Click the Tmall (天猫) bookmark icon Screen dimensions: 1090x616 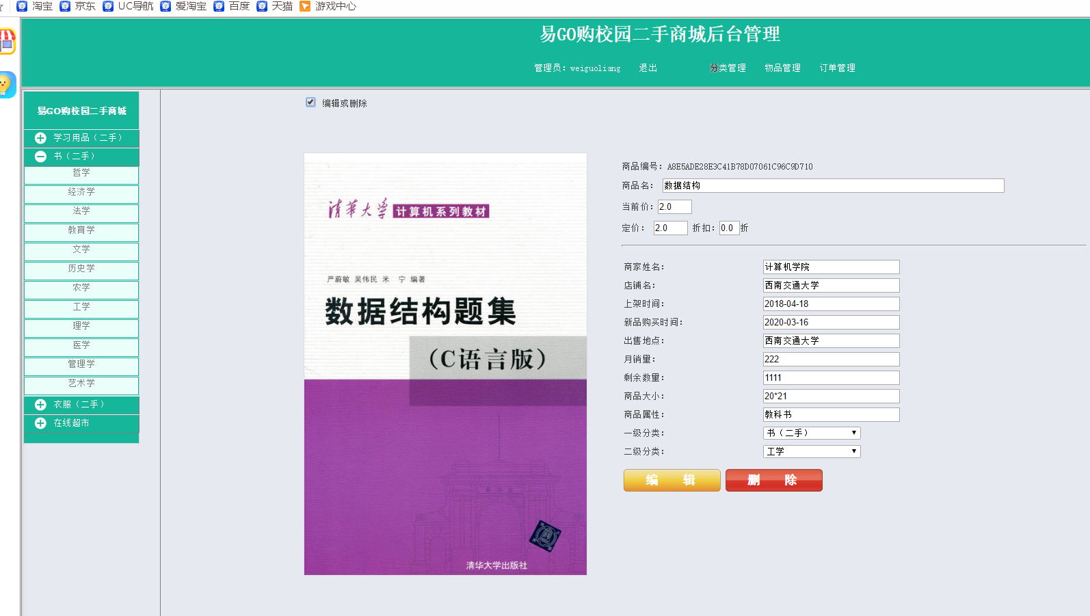pos(262,6)
